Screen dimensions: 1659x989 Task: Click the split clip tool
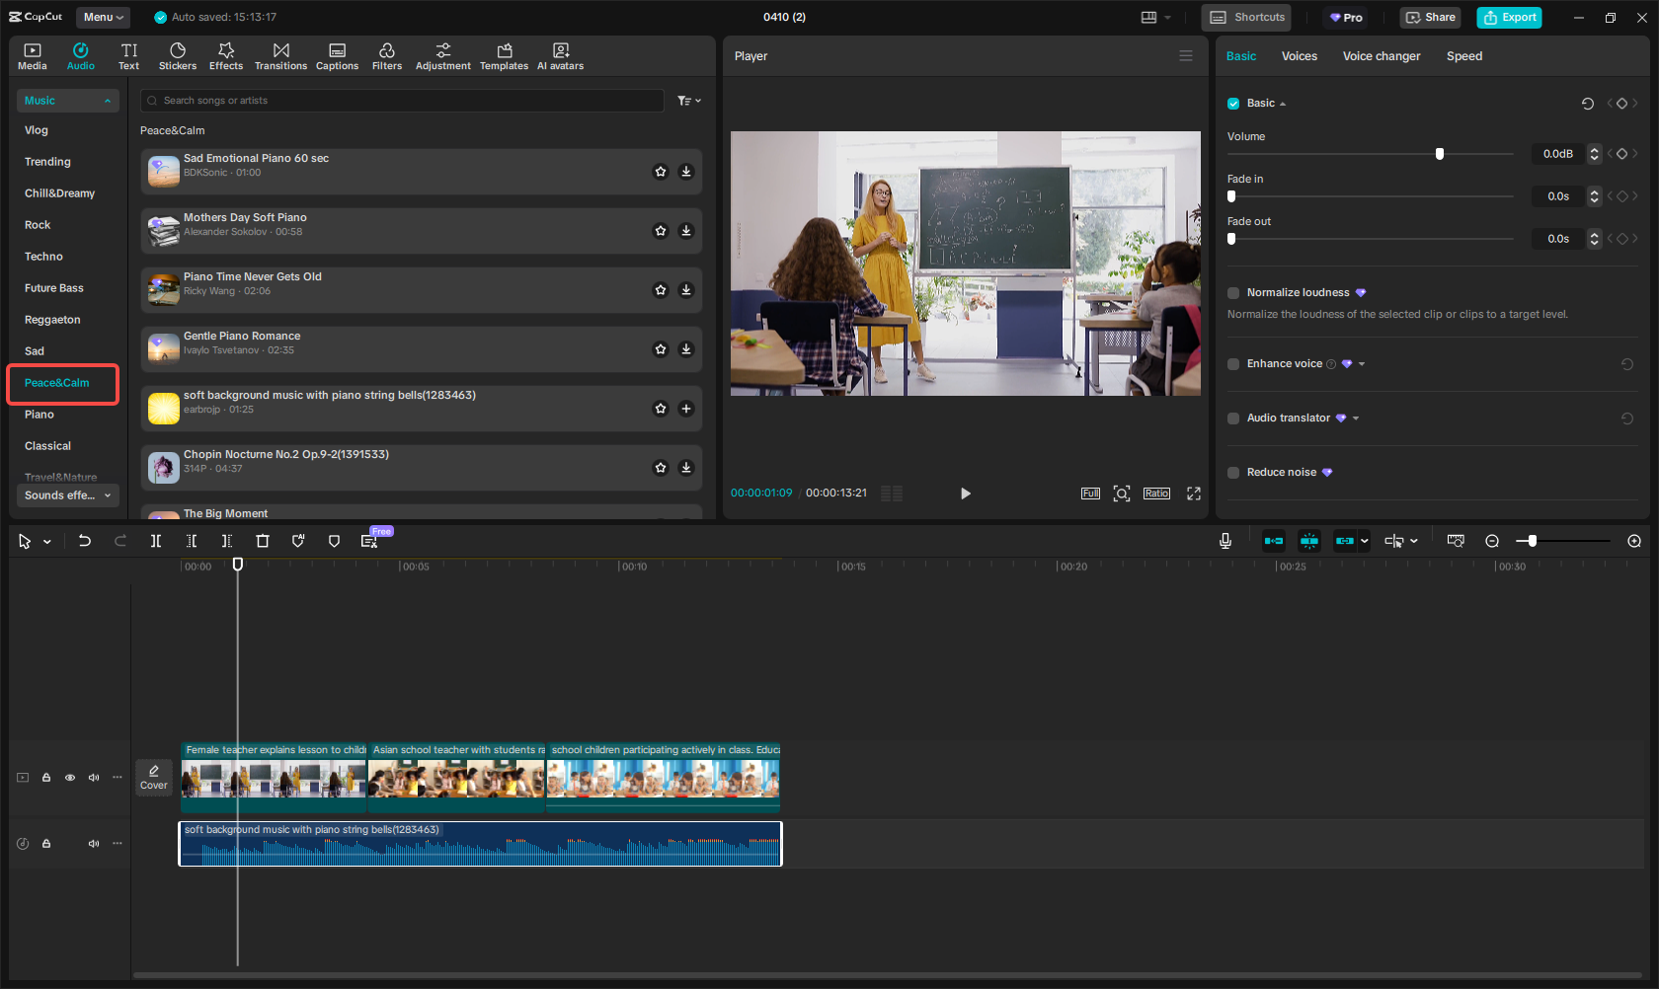point(156,541)
